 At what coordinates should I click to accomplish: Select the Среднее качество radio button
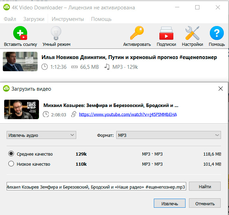pyautogui.click(x=11, y=154)
